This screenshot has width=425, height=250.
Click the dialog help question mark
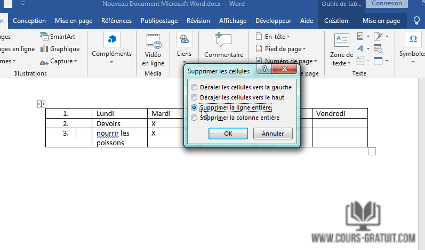[x=264, y=70]
